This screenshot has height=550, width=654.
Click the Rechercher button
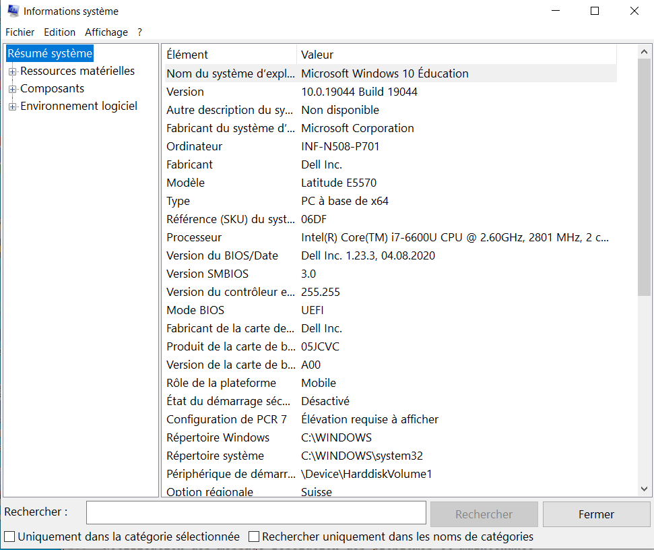[484, 514]
